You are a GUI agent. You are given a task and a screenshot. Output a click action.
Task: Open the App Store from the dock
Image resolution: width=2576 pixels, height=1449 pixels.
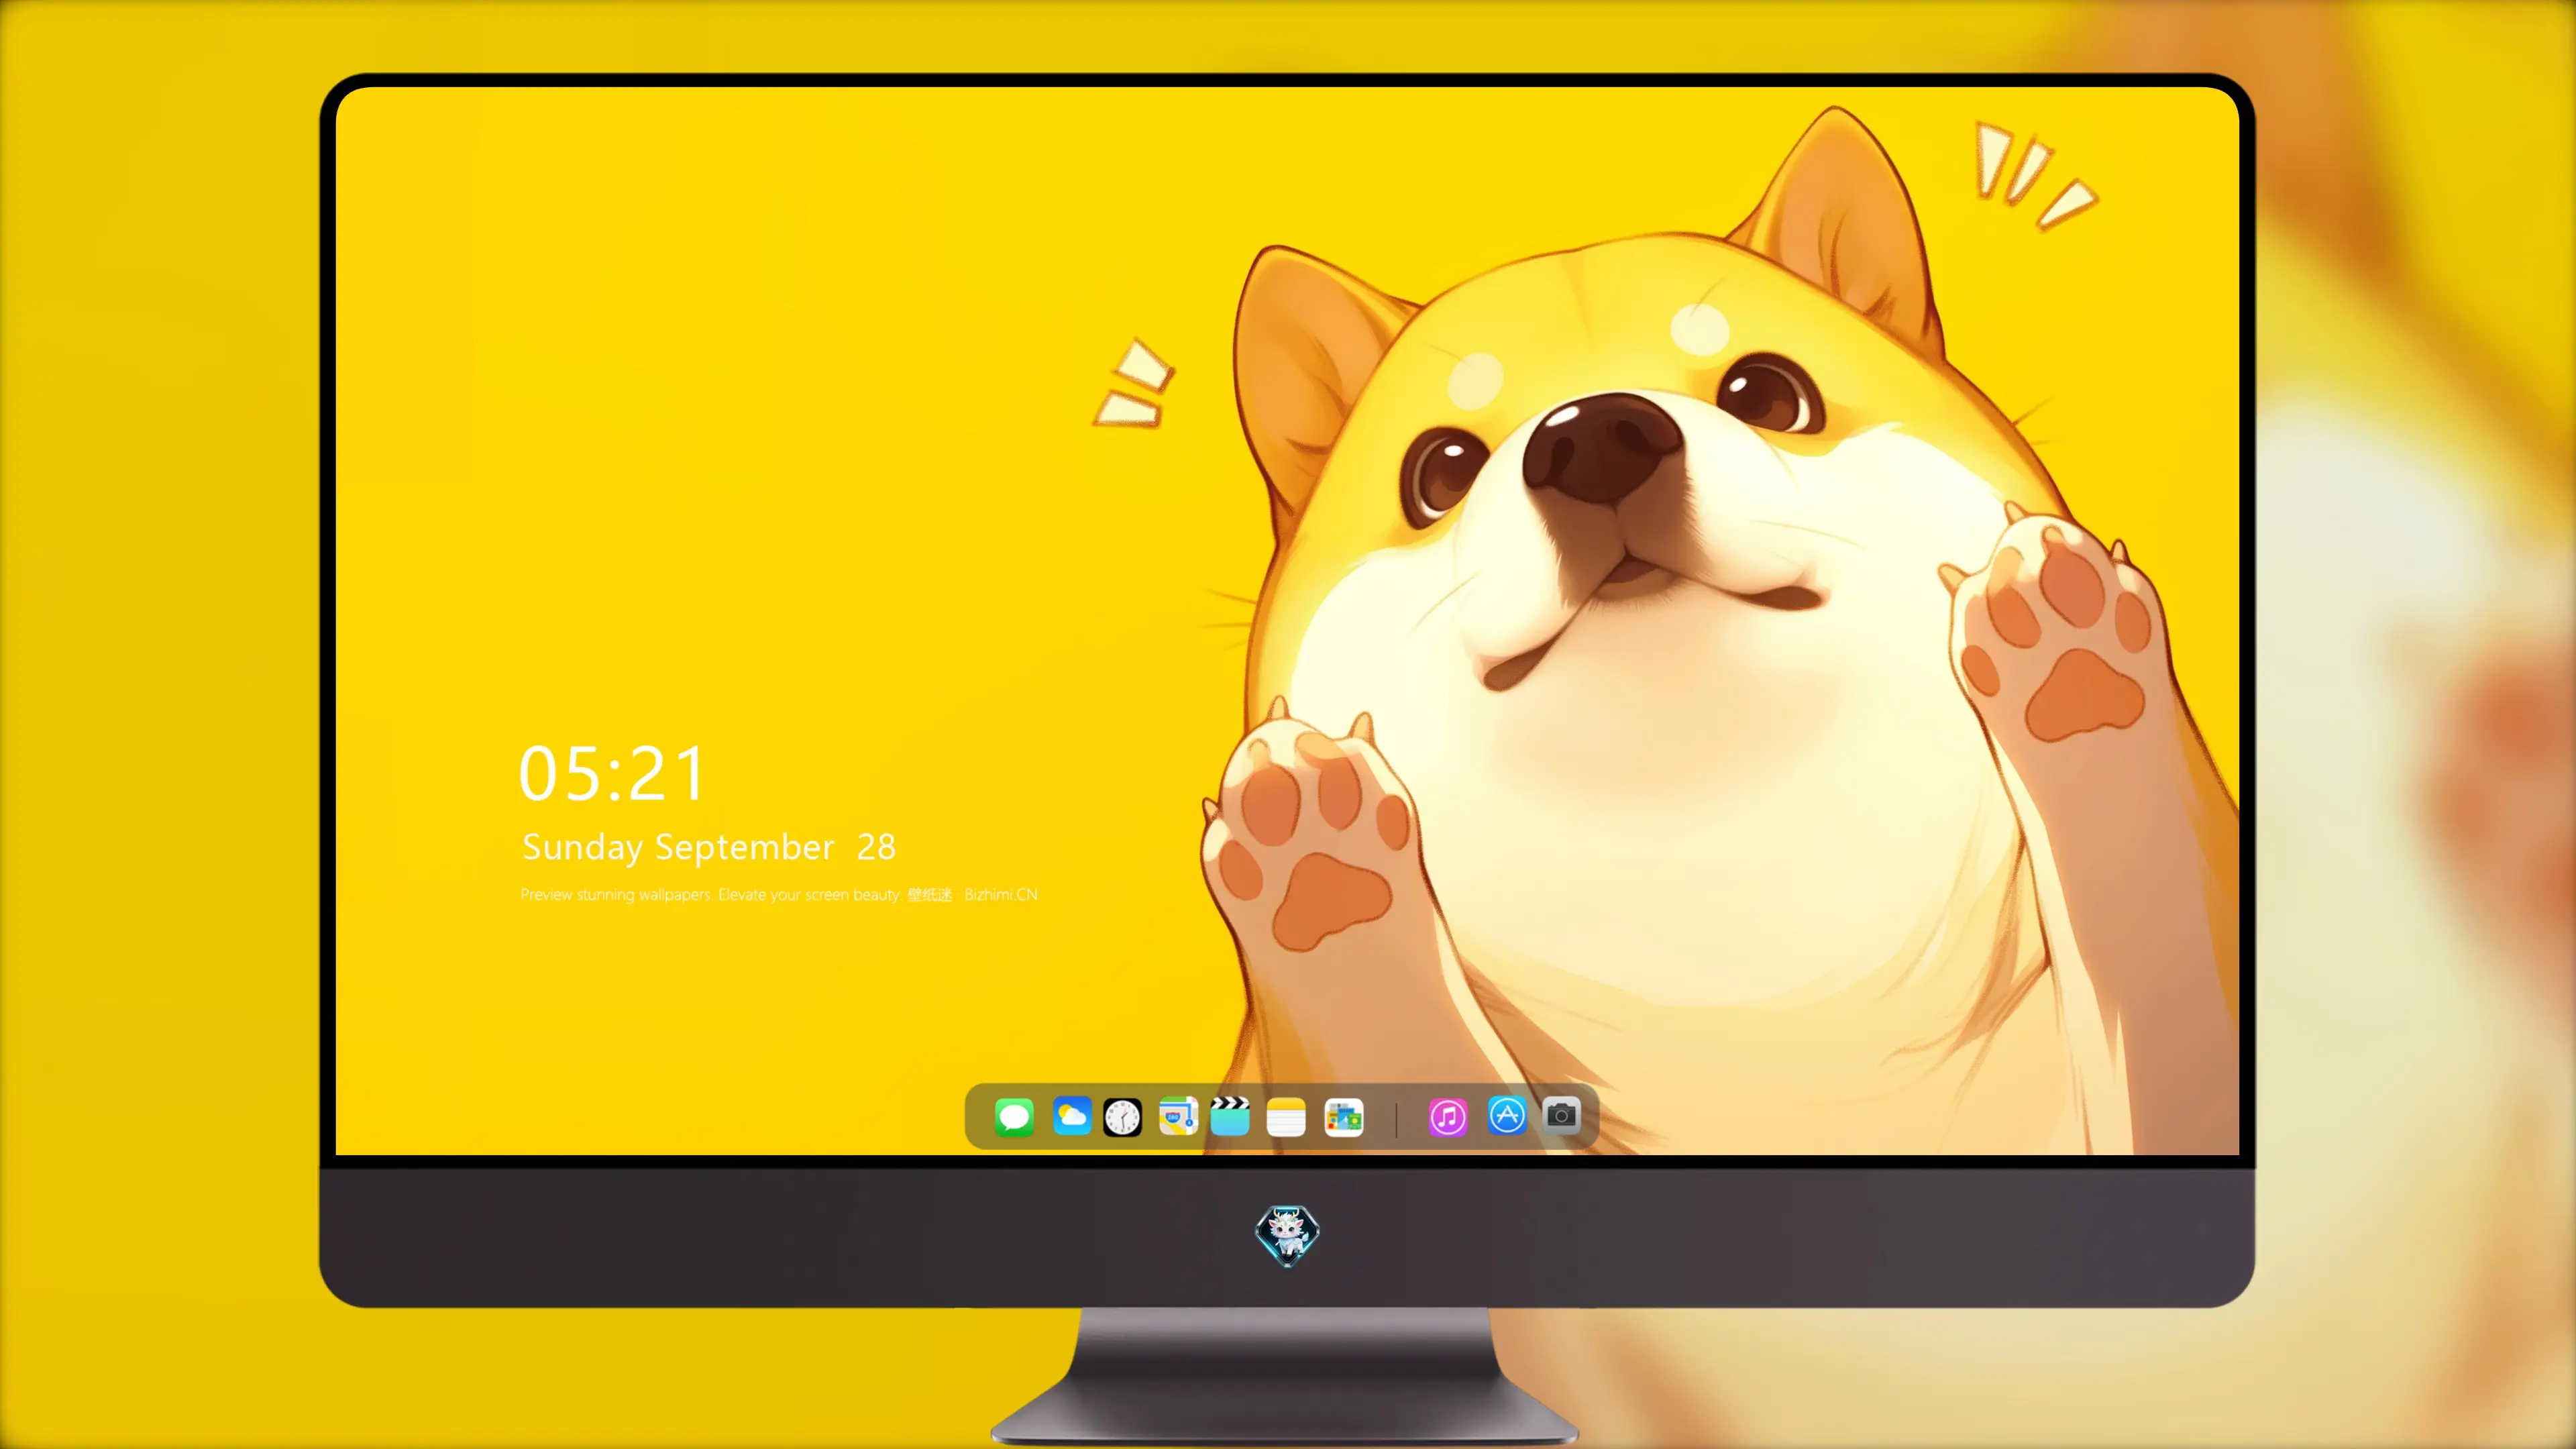[x=1507, y=1115]
